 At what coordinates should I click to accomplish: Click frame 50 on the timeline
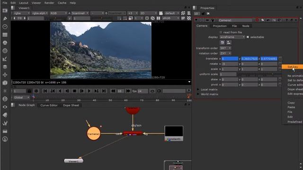110,100
